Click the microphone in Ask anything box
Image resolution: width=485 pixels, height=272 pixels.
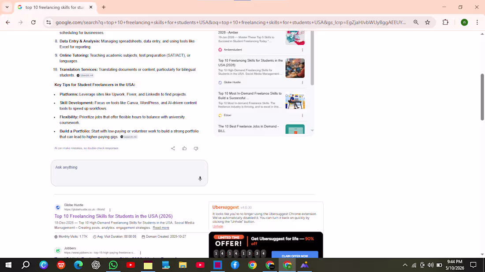[x=200, y=178]
